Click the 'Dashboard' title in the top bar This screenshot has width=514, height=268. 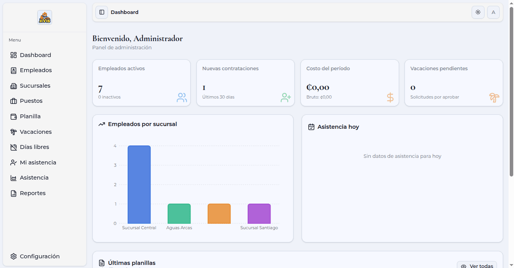(x=125, y=12)
